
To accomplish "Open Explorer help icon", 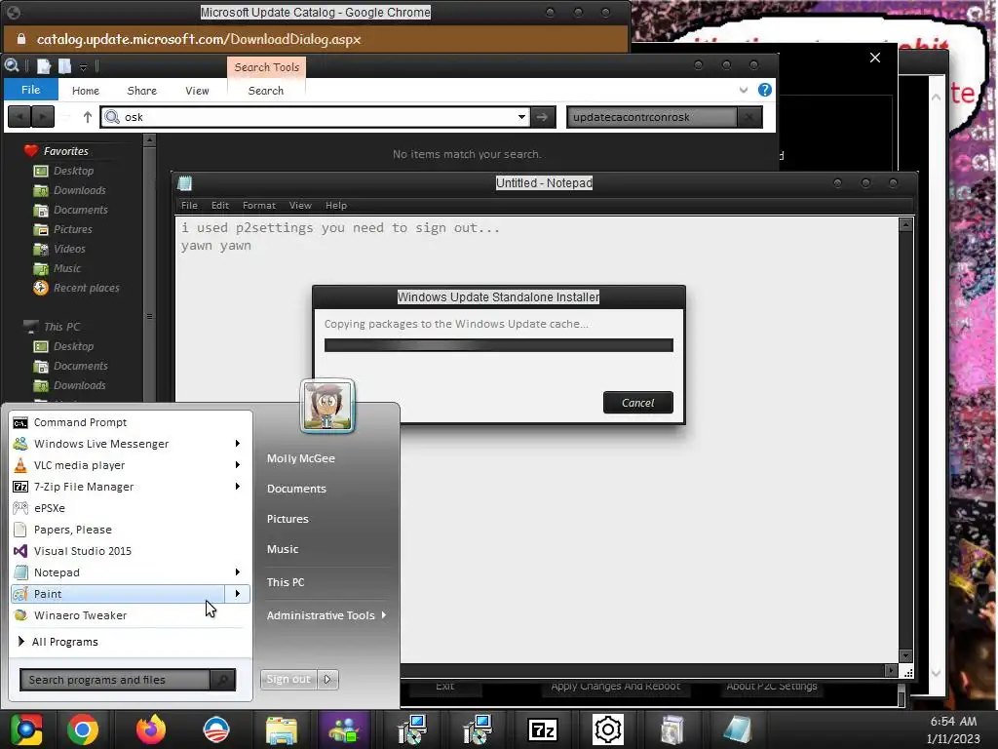I will coord(764,90).
